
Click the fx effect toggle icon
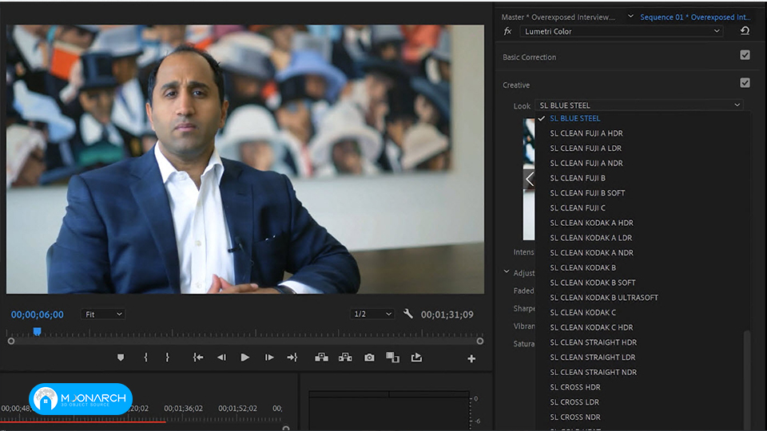[x=508, y=31]
